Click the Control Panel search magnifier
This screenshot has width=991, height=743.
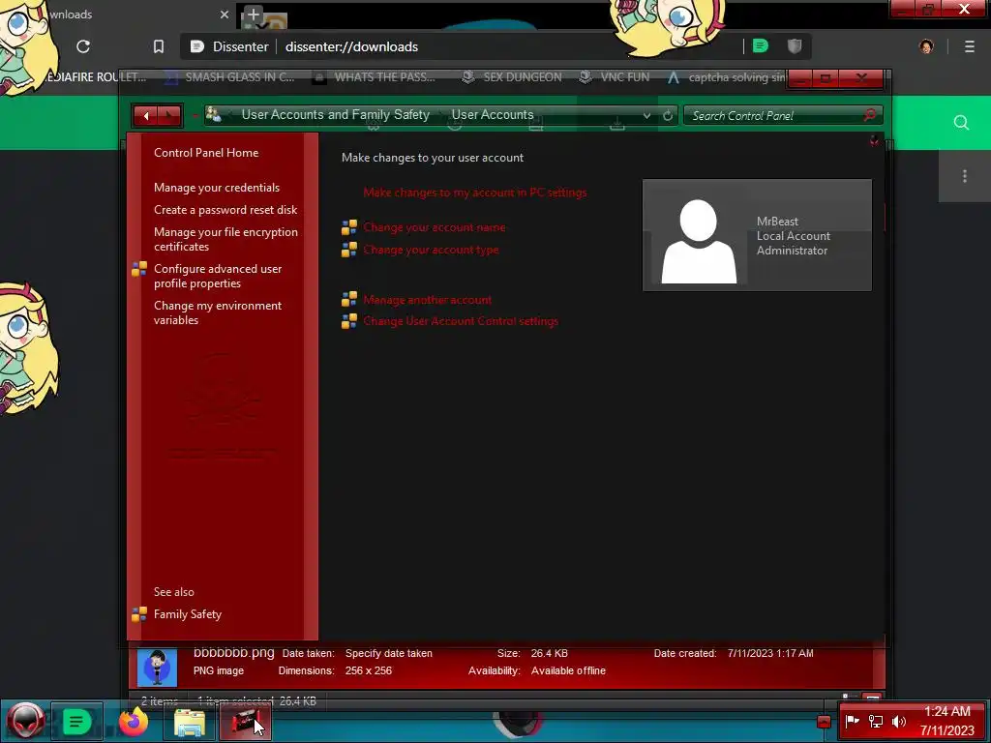(x=870, y=115)
